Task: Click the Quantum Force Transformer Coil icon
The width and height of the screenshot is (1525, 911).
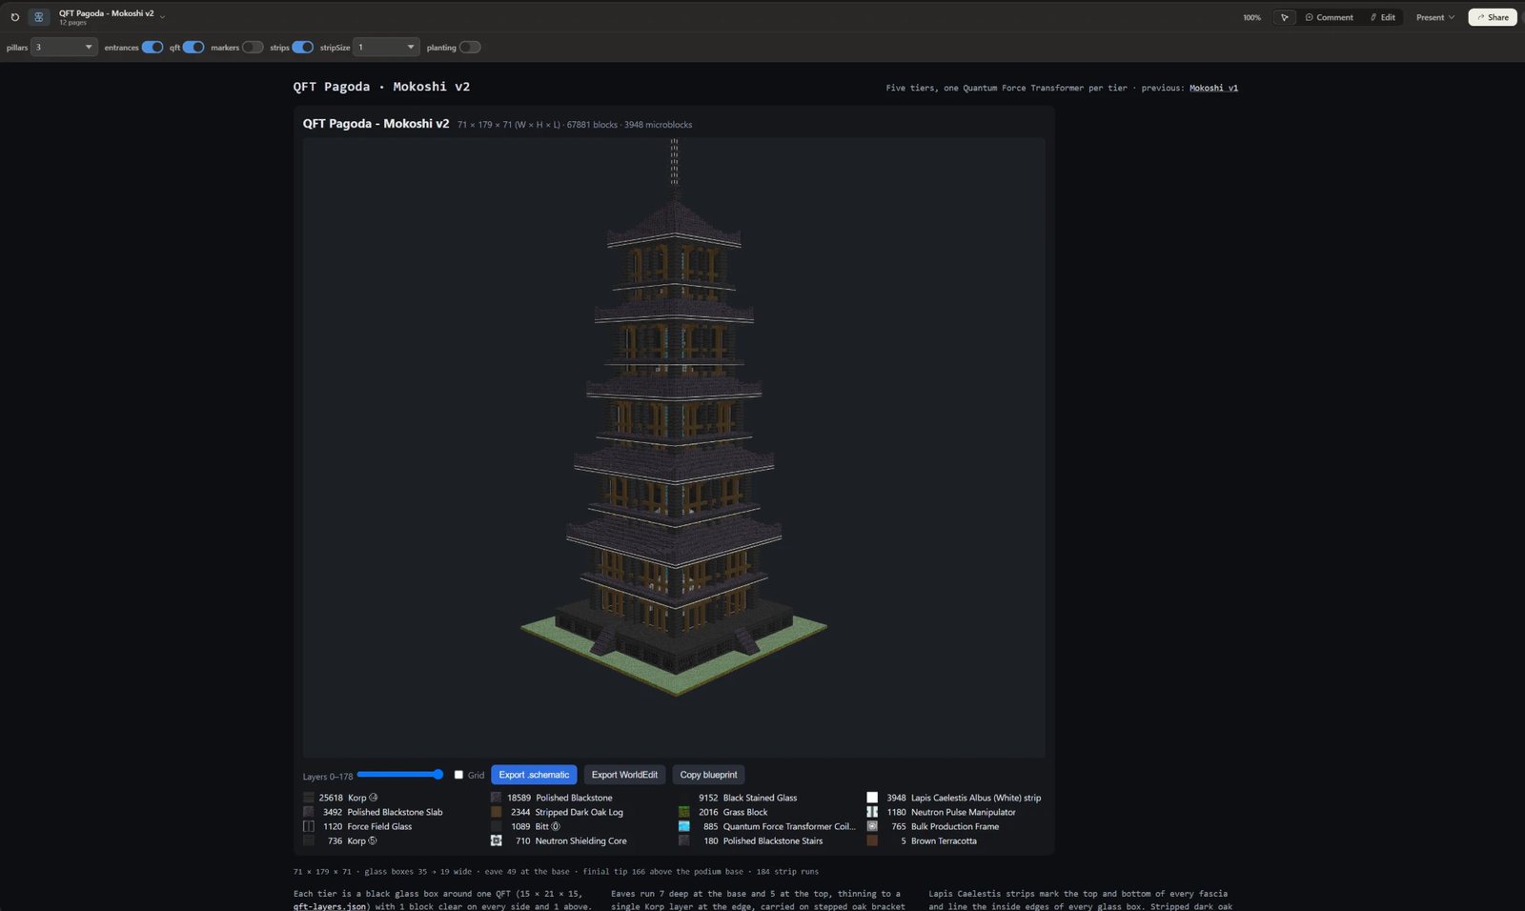Action: 683,826
